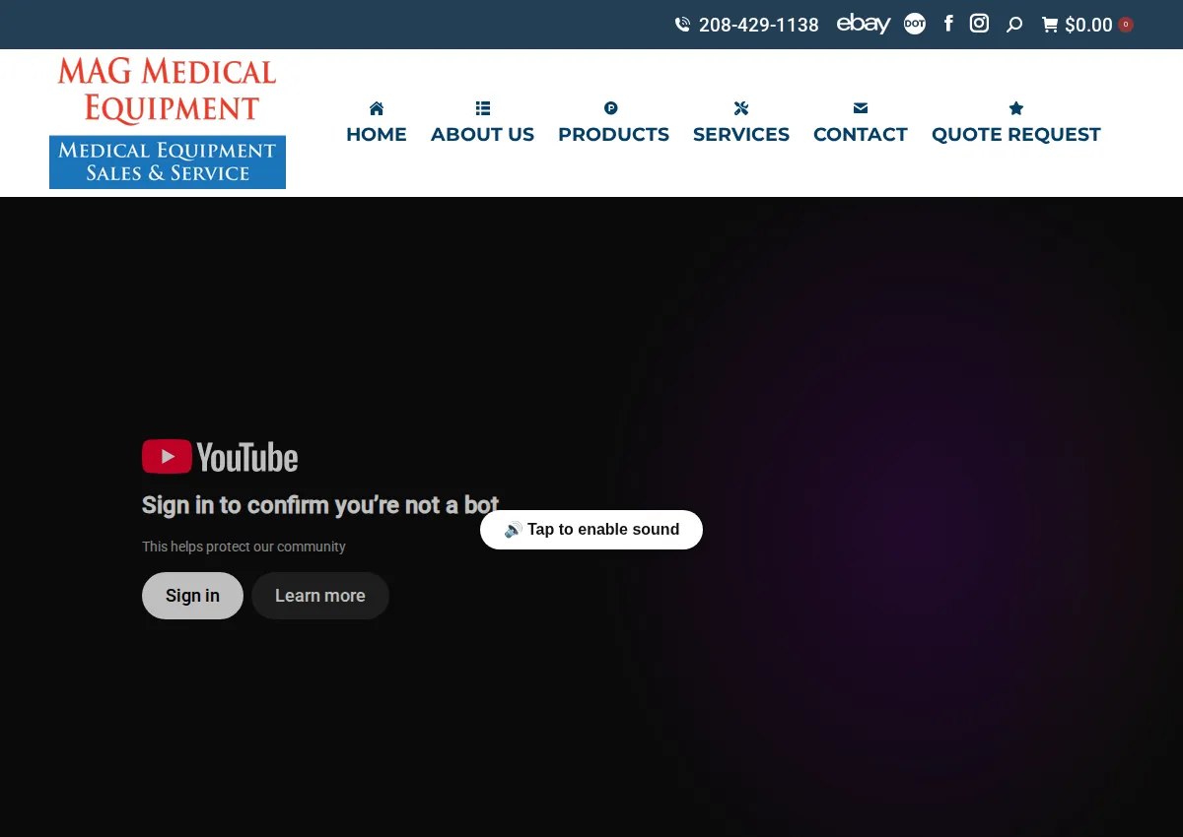Viewport: 1183px width, 837px height.
Task: Click the YouTube logo in video
Action: click(220, 457)
